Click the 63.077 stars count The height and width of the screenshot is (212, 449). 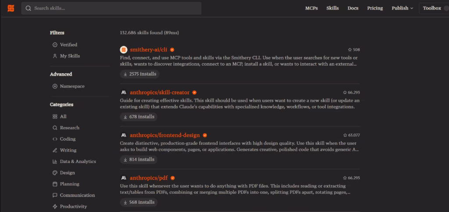click(351, 135)
